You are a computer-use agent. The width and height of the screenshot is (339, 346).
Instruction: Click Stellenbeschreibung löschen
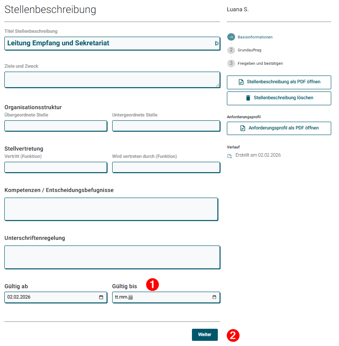point(279,98)
